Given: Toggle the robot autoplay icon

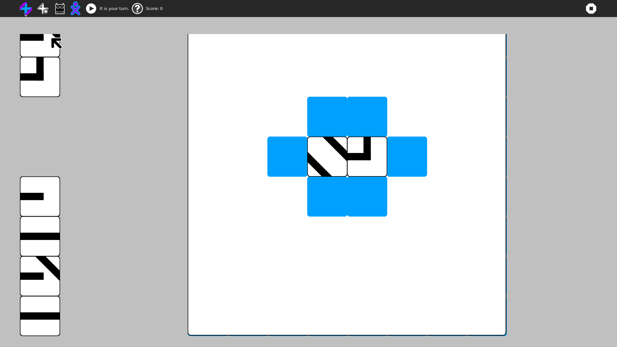Looking at the screenshot, I should (60, 9).
